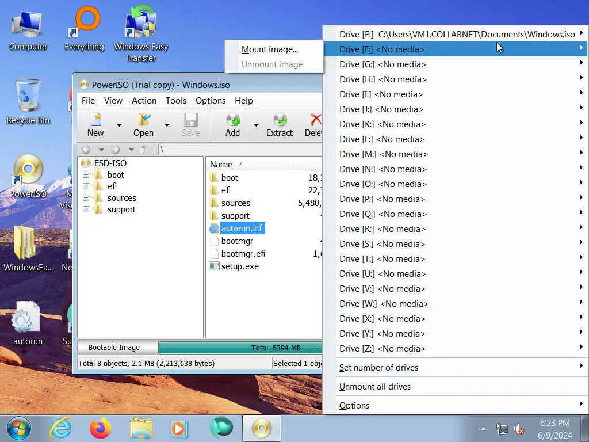Open the Back history dropdown arrow
The image size is (589, 442).
[101, 150]
